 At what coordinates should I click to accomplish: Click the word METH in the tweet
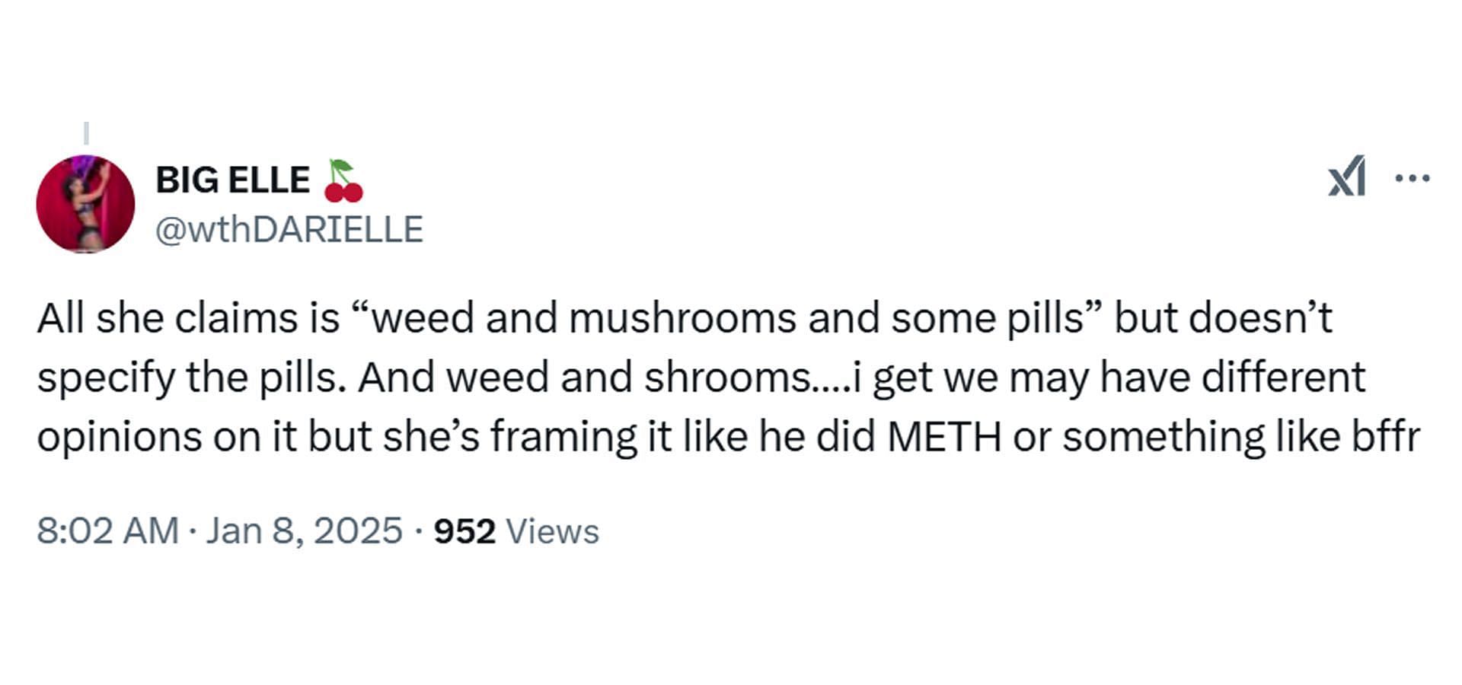(x=944, y=437)
